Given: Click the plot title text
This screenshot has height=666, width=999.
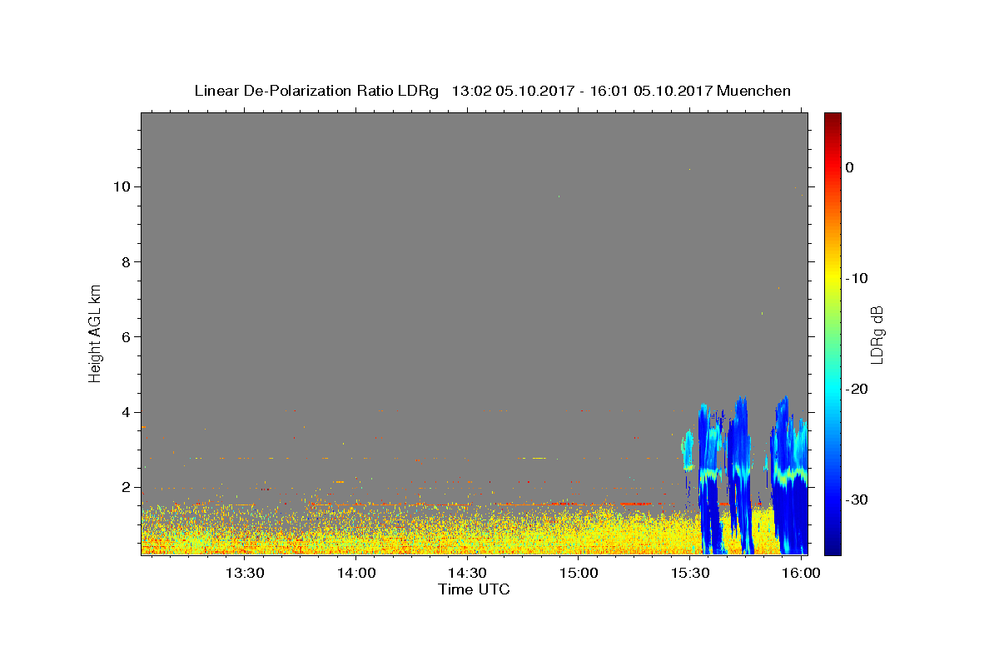Looking at the screenshot, I should coord(492,91).
